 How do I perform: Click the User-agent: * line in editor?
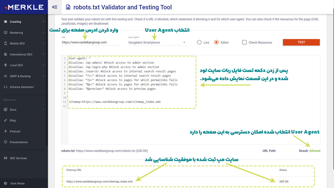tap(80, 58)
